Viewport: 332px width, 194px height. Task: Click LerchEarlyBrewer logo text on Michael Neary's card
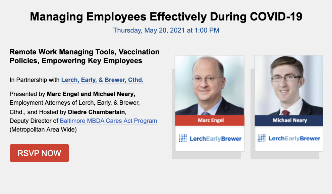point(294,138)
